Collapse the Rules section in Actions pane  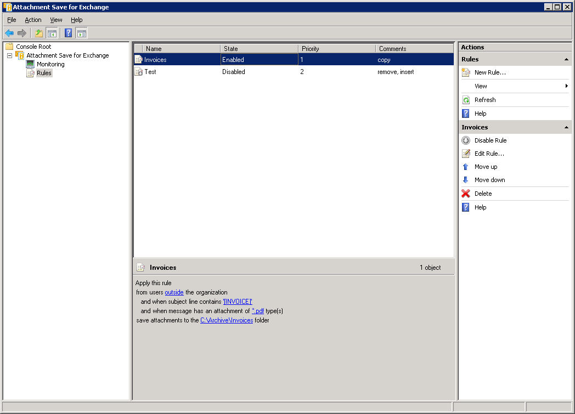pos(566,59)
